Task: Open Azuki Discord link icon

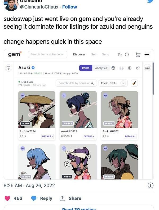Action: pos(121,68)
